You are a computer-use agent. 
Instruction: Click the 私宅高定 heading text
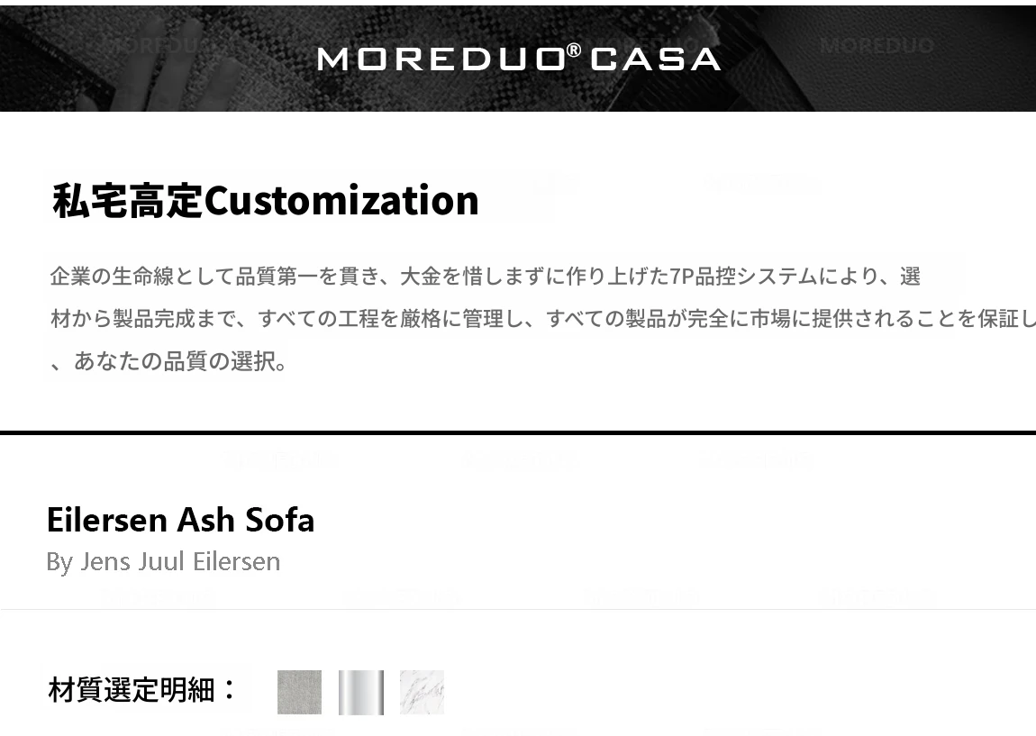tap(127, 200)
